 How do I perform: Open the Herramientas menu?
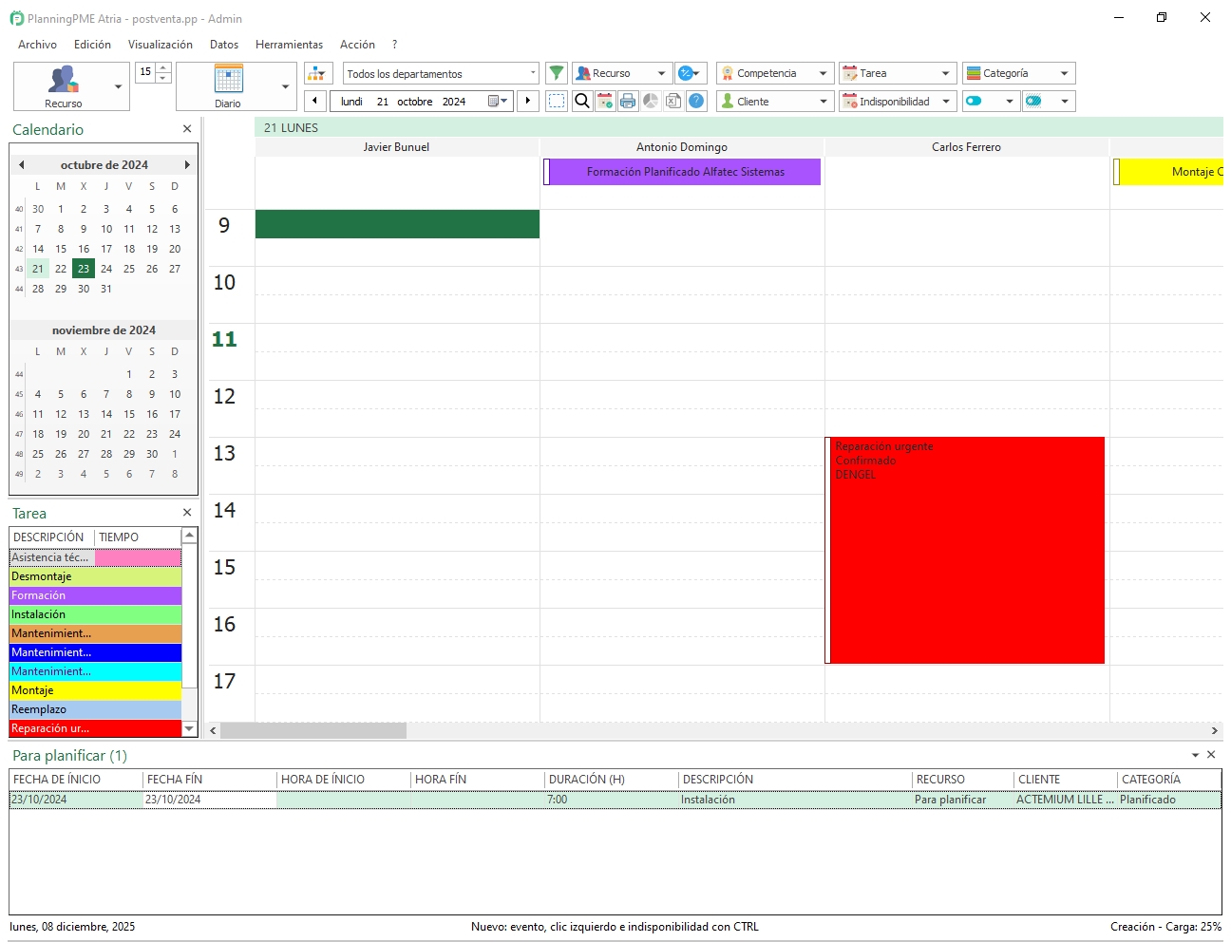(289, 44)
